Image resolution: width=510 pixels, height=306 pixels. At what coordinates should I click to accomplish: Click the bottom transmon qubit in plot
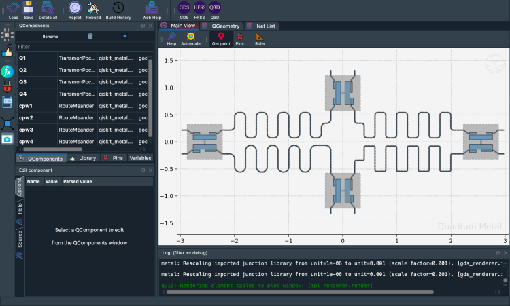pyautogui.click(x=343, y=191)
